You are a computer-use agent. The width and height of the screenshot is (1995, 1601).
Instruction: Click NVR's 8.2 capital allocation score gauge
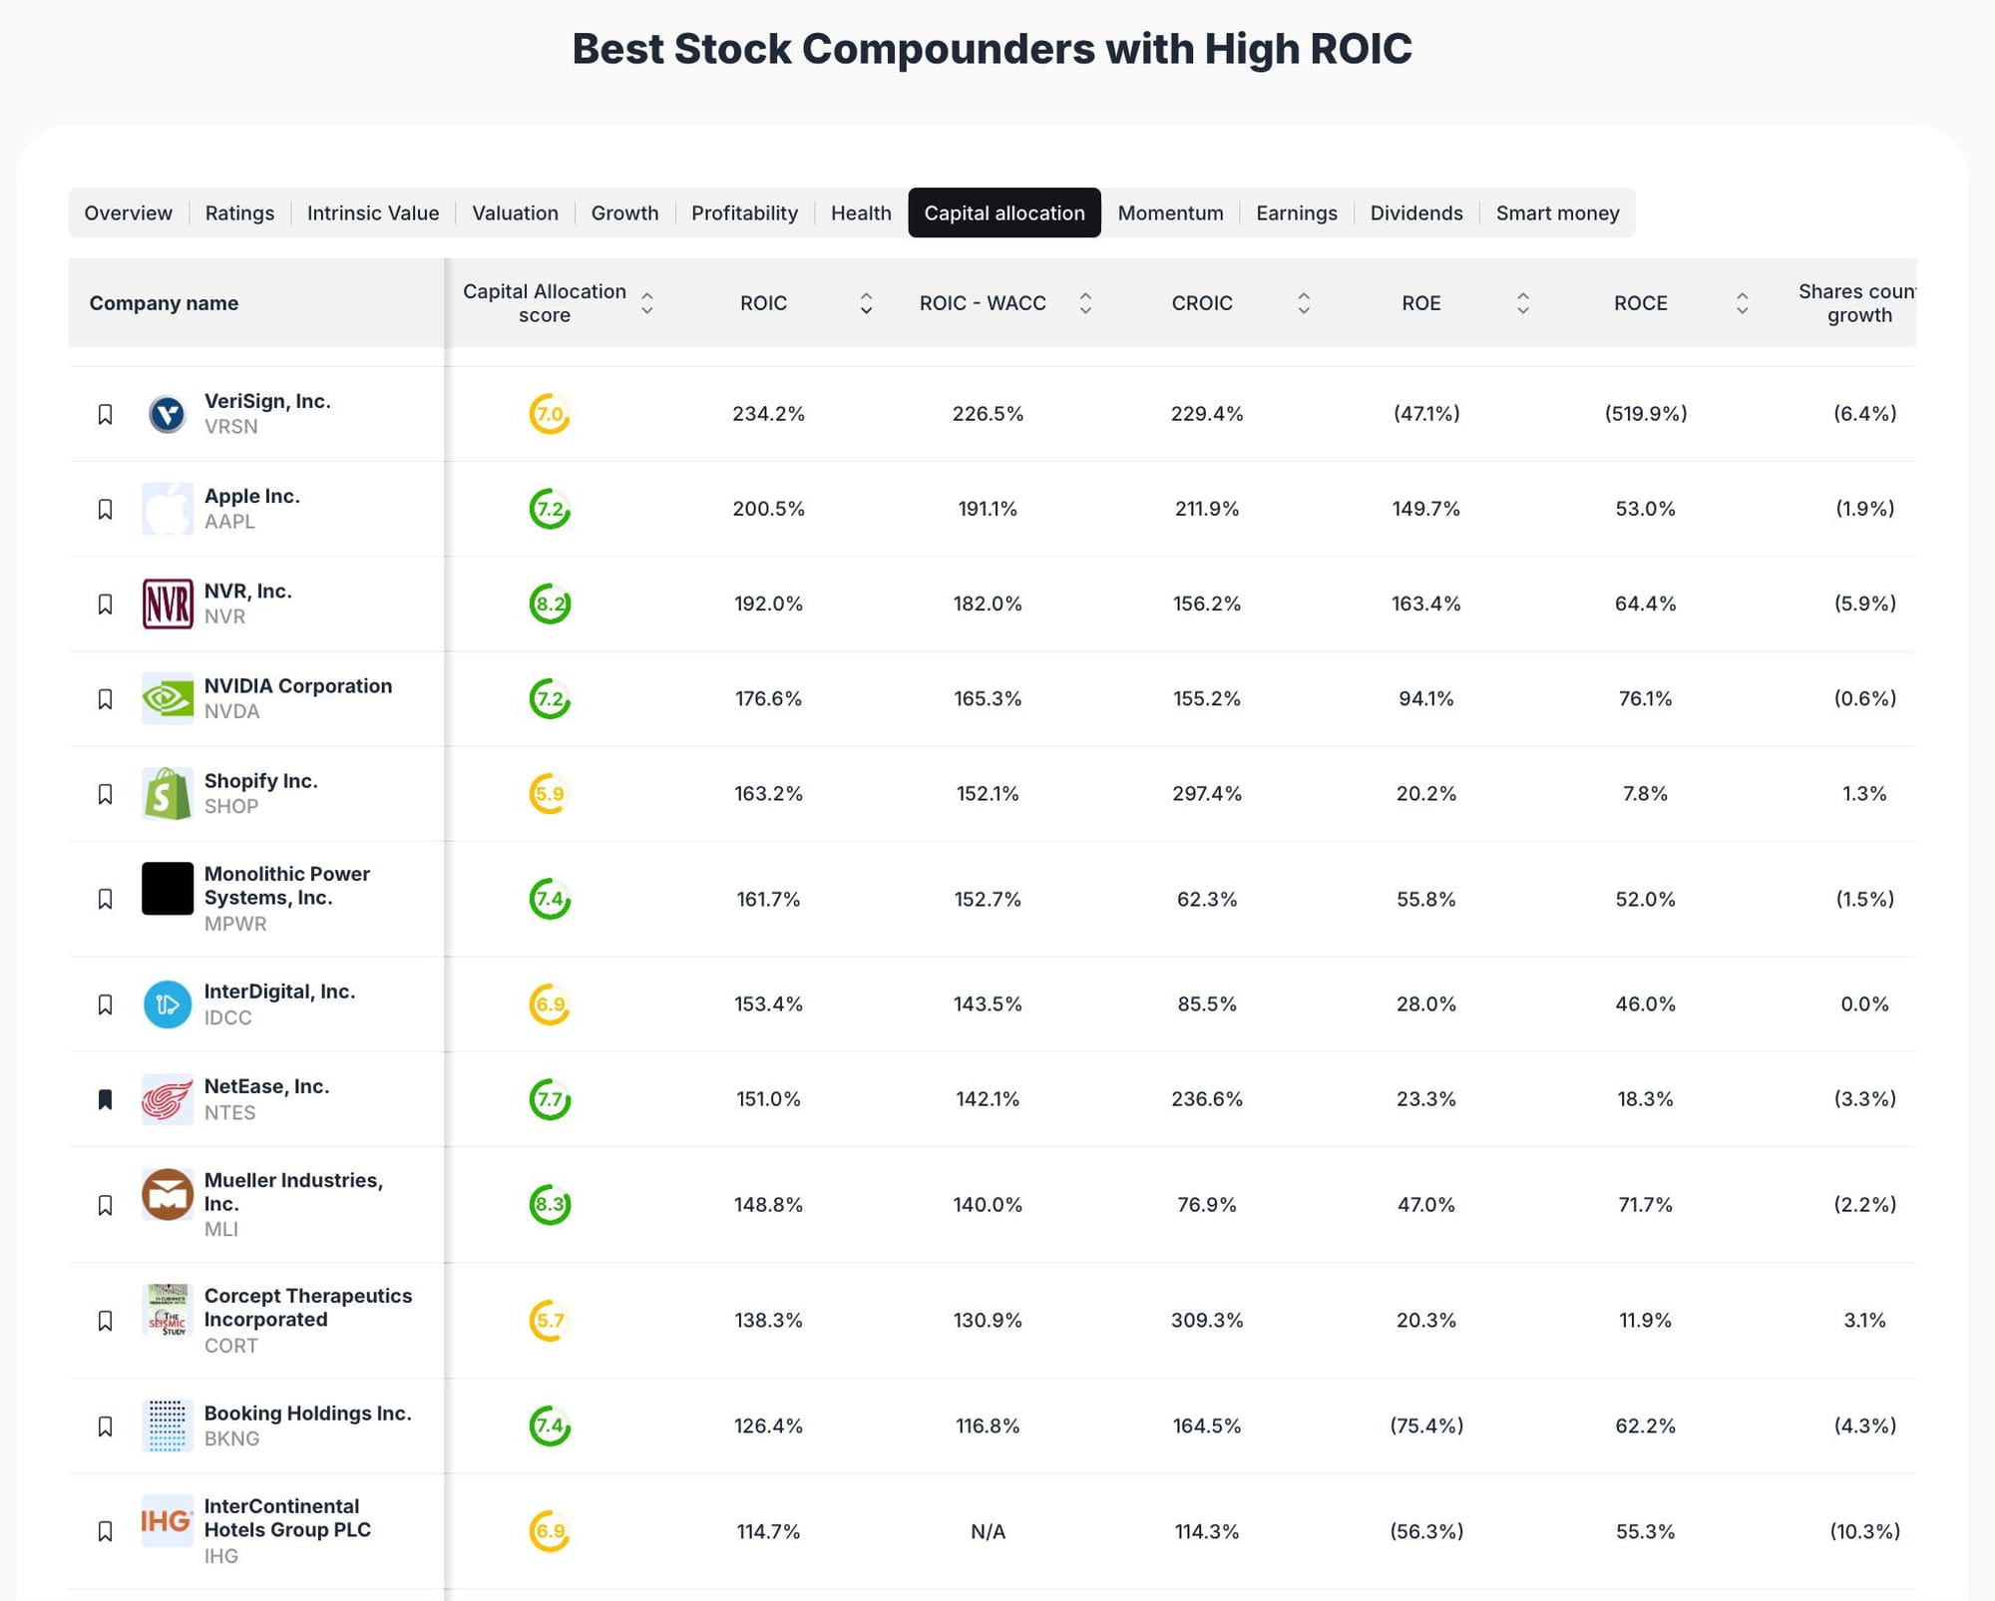pos(550,603)
